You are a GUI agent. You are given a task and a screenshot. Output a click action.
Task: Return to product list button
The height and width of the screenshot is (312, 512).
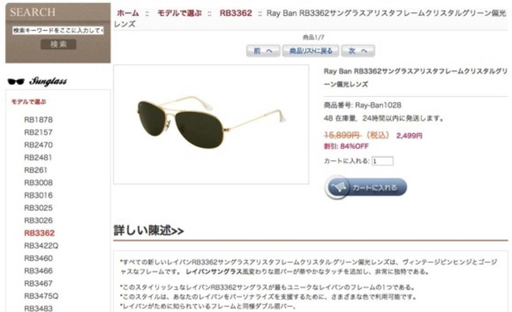[311, 51]
